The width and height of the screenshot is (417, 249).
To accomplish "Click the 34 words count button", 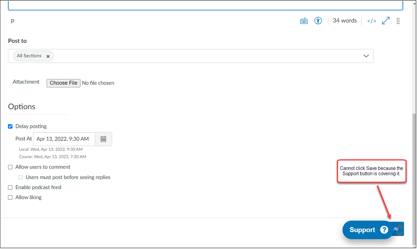I will coord(344,21).
